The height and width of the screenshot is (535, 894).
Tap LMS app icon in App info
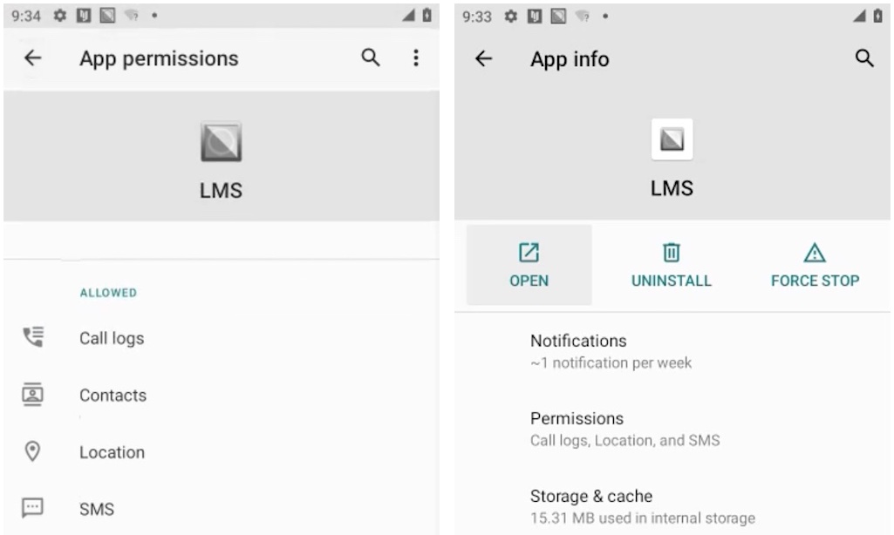tap(672, 139)
